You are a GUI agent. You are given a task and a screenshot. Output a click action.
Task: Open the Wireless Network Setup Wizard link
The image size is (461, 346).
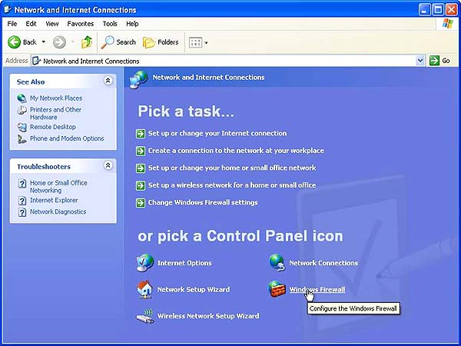click(208, 316)
